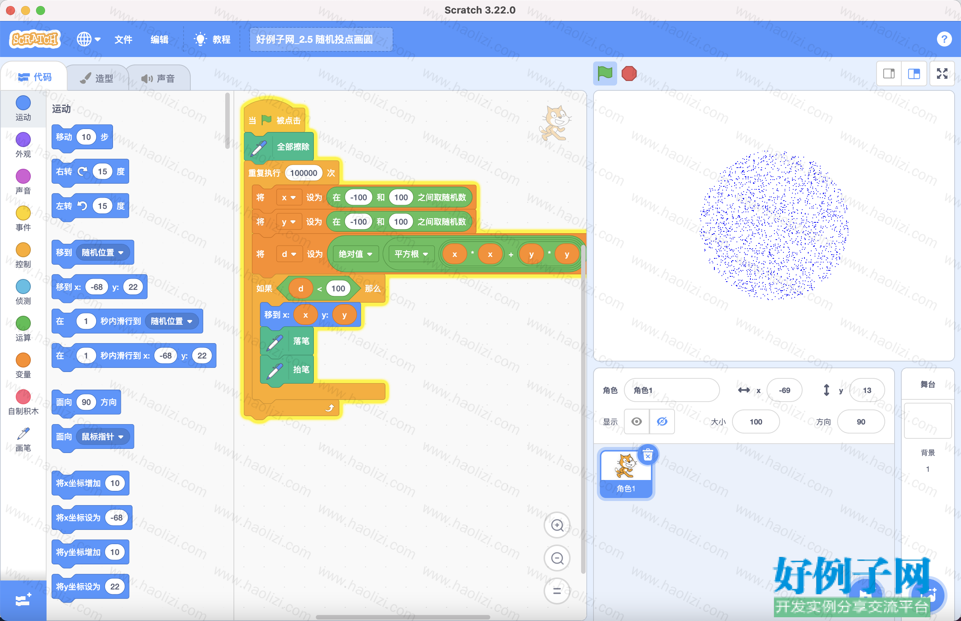
Task: Click the Scratch logo
Action: (35, 39)
